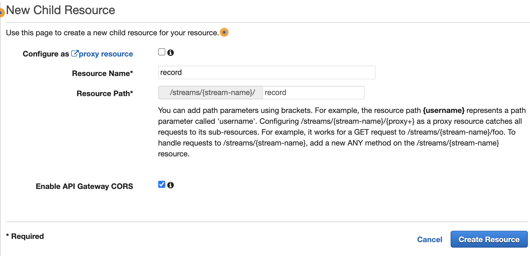Image resolution: width=530 pixels, height=256 pixels.
Task: Open the proxy resource documentation link
Action: tap(106, 54)
